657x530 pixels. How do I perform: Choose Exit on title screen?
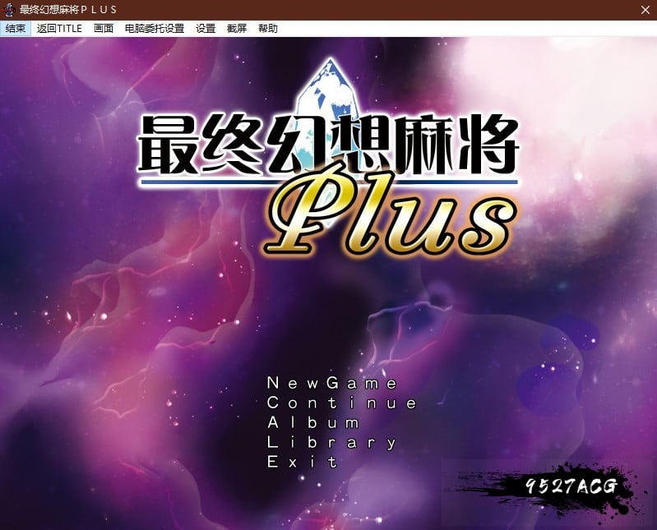tap(302, 462)
